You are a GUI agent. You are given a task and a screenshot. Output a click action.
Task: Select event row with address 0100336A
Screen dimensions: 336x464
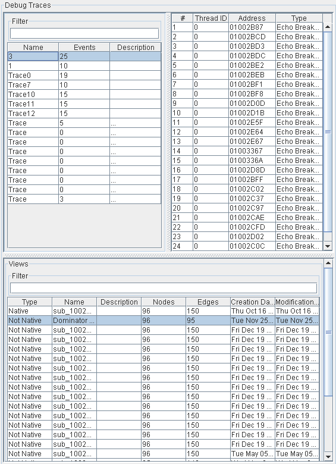click(247, 161)
